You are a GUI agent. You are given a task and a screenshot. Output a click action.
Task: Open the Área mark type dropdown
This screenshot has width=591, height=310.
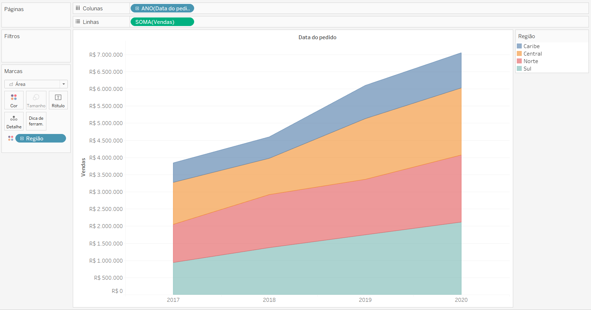point(36,84)
